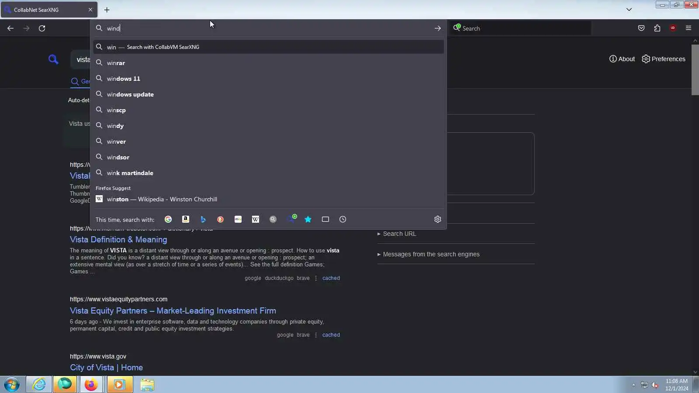Screen dimensions: 699x393
Task: Search this time with Bing
Action: (x=203, y=219)
